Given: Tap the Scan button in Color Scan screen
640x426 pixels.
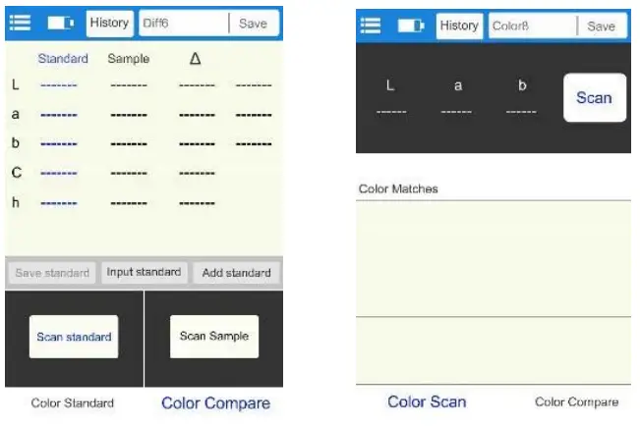Looking at the screenshot, I should pos(595,98).
